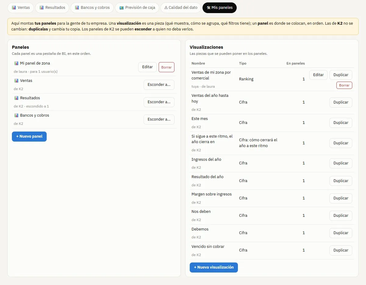Hide the Bancos y cobros panel

[159, 119]
